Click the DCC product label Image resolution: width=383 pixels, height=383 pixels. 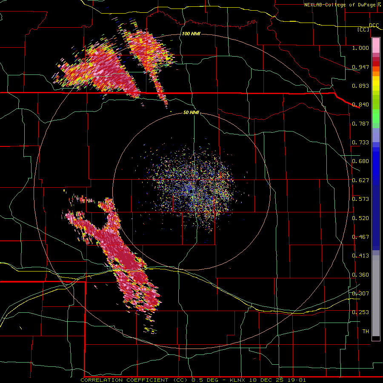tap(374, 26)
